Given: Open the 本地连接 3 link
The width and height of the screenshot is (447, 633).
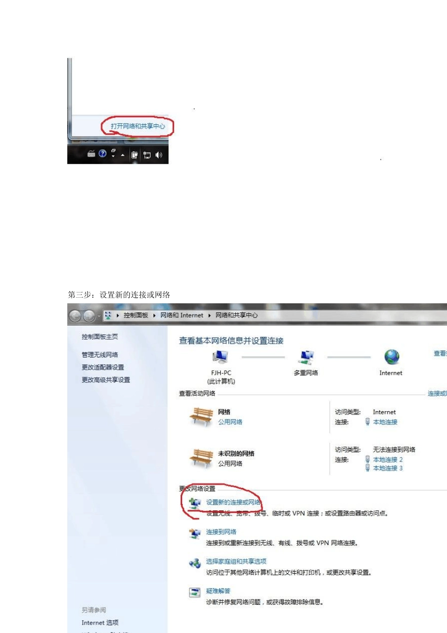Looking at the screenshot, I should coord(388,468).
